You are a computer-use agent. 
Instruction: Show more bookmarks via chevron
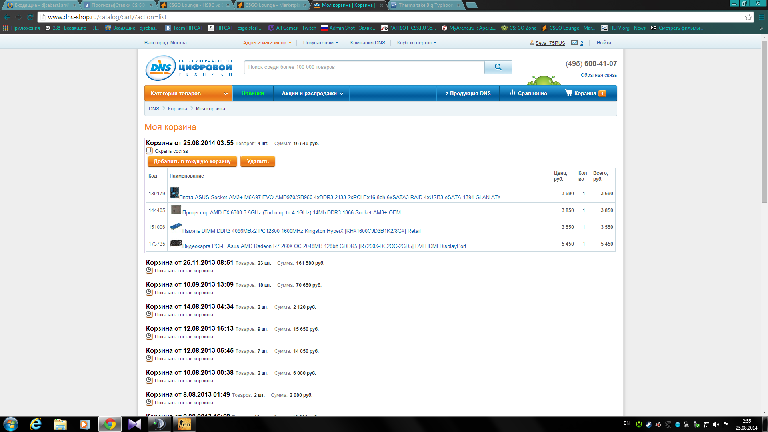point(761,28)
